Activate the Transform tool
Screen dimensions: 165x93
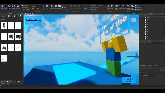pyautogui.click(x=18, y=6)
